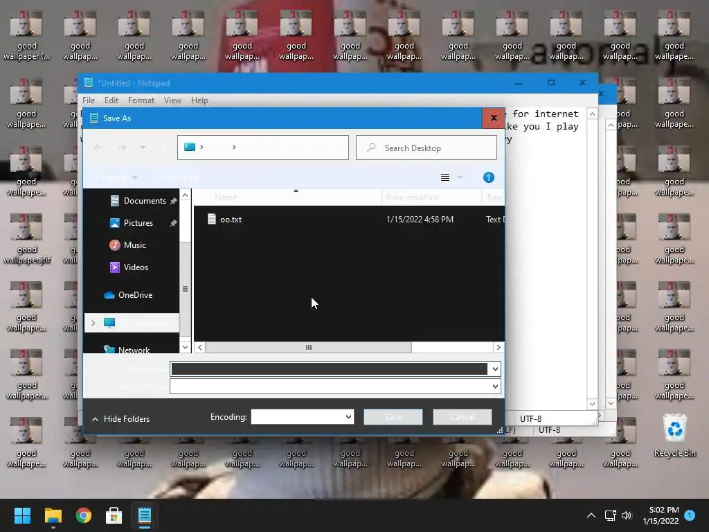Open Microsoft Store from taskbar
This screenshot has height=532, width=709.
(x=114, y=515)
